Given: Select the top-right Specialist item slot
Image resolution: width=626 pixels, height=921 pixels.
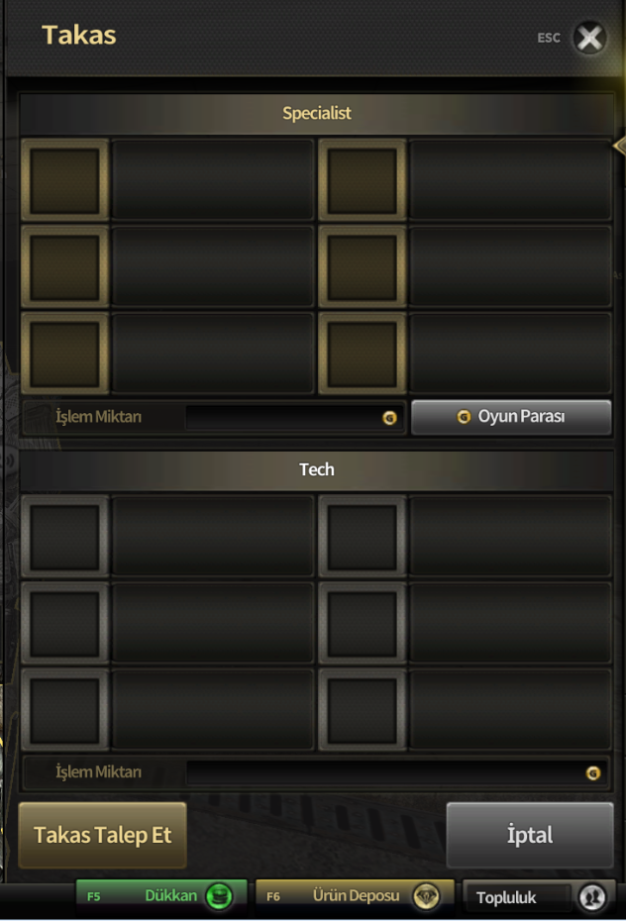Looking at the screenshot, I should tap(363, 180).
